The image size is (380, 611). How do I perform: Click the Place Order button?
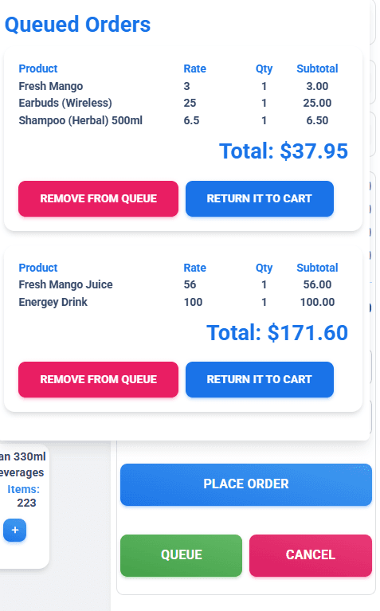[x=246, y=484]
